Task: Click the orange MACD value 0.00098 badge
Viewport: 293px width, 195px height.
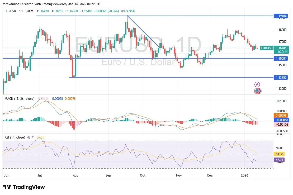Action: [281, 115]
